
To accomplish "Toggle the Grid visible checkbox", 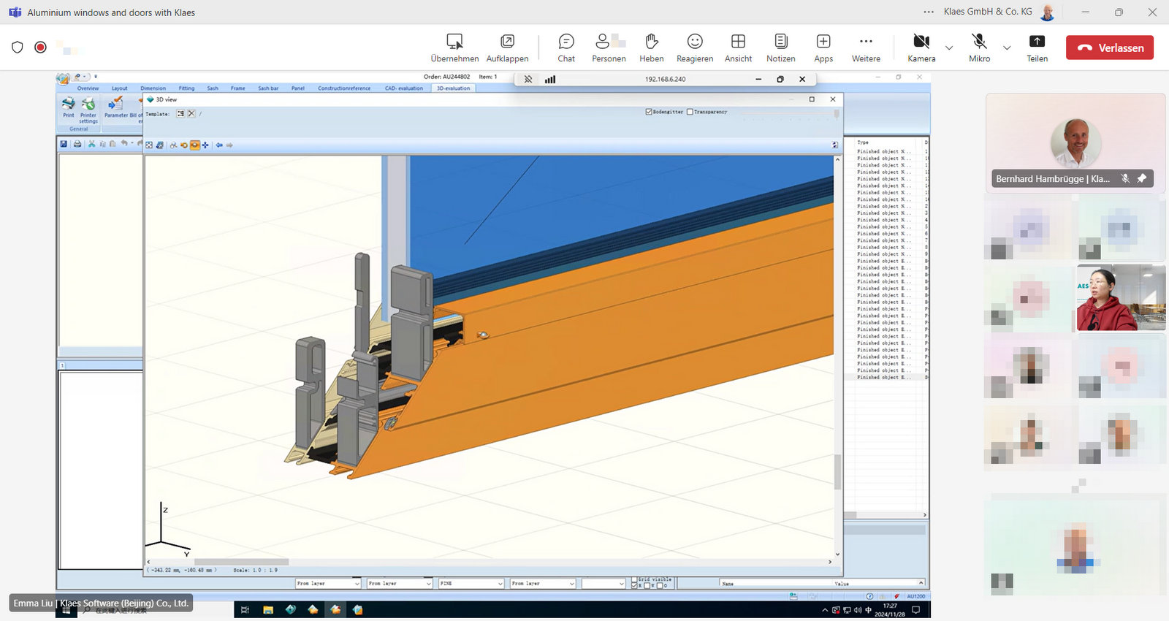I will (x=633, y=579).
